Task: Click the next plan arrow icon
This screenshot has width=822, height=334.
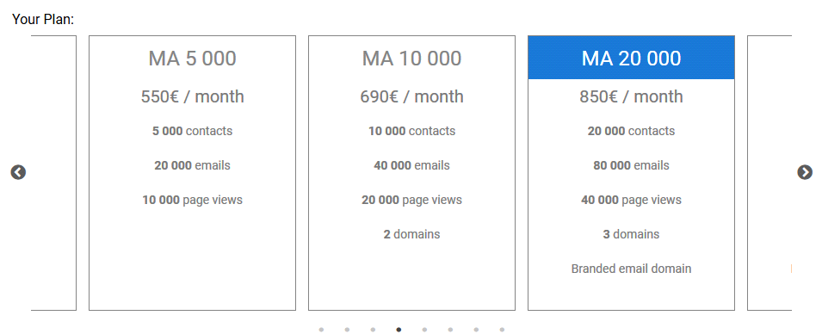Action: (x=805, y=172)
